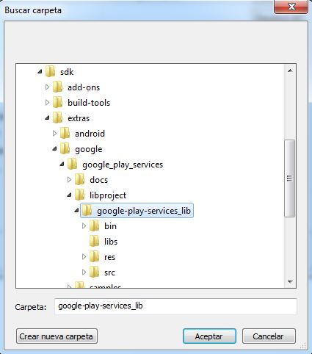Click the Aceptar button
Image resolution: width=312 pixels, height=354 pixels.
(x=209, y=336)
